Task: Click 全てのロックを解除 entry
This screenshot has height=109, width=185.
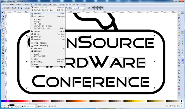Action: click(x=40, y=56)
